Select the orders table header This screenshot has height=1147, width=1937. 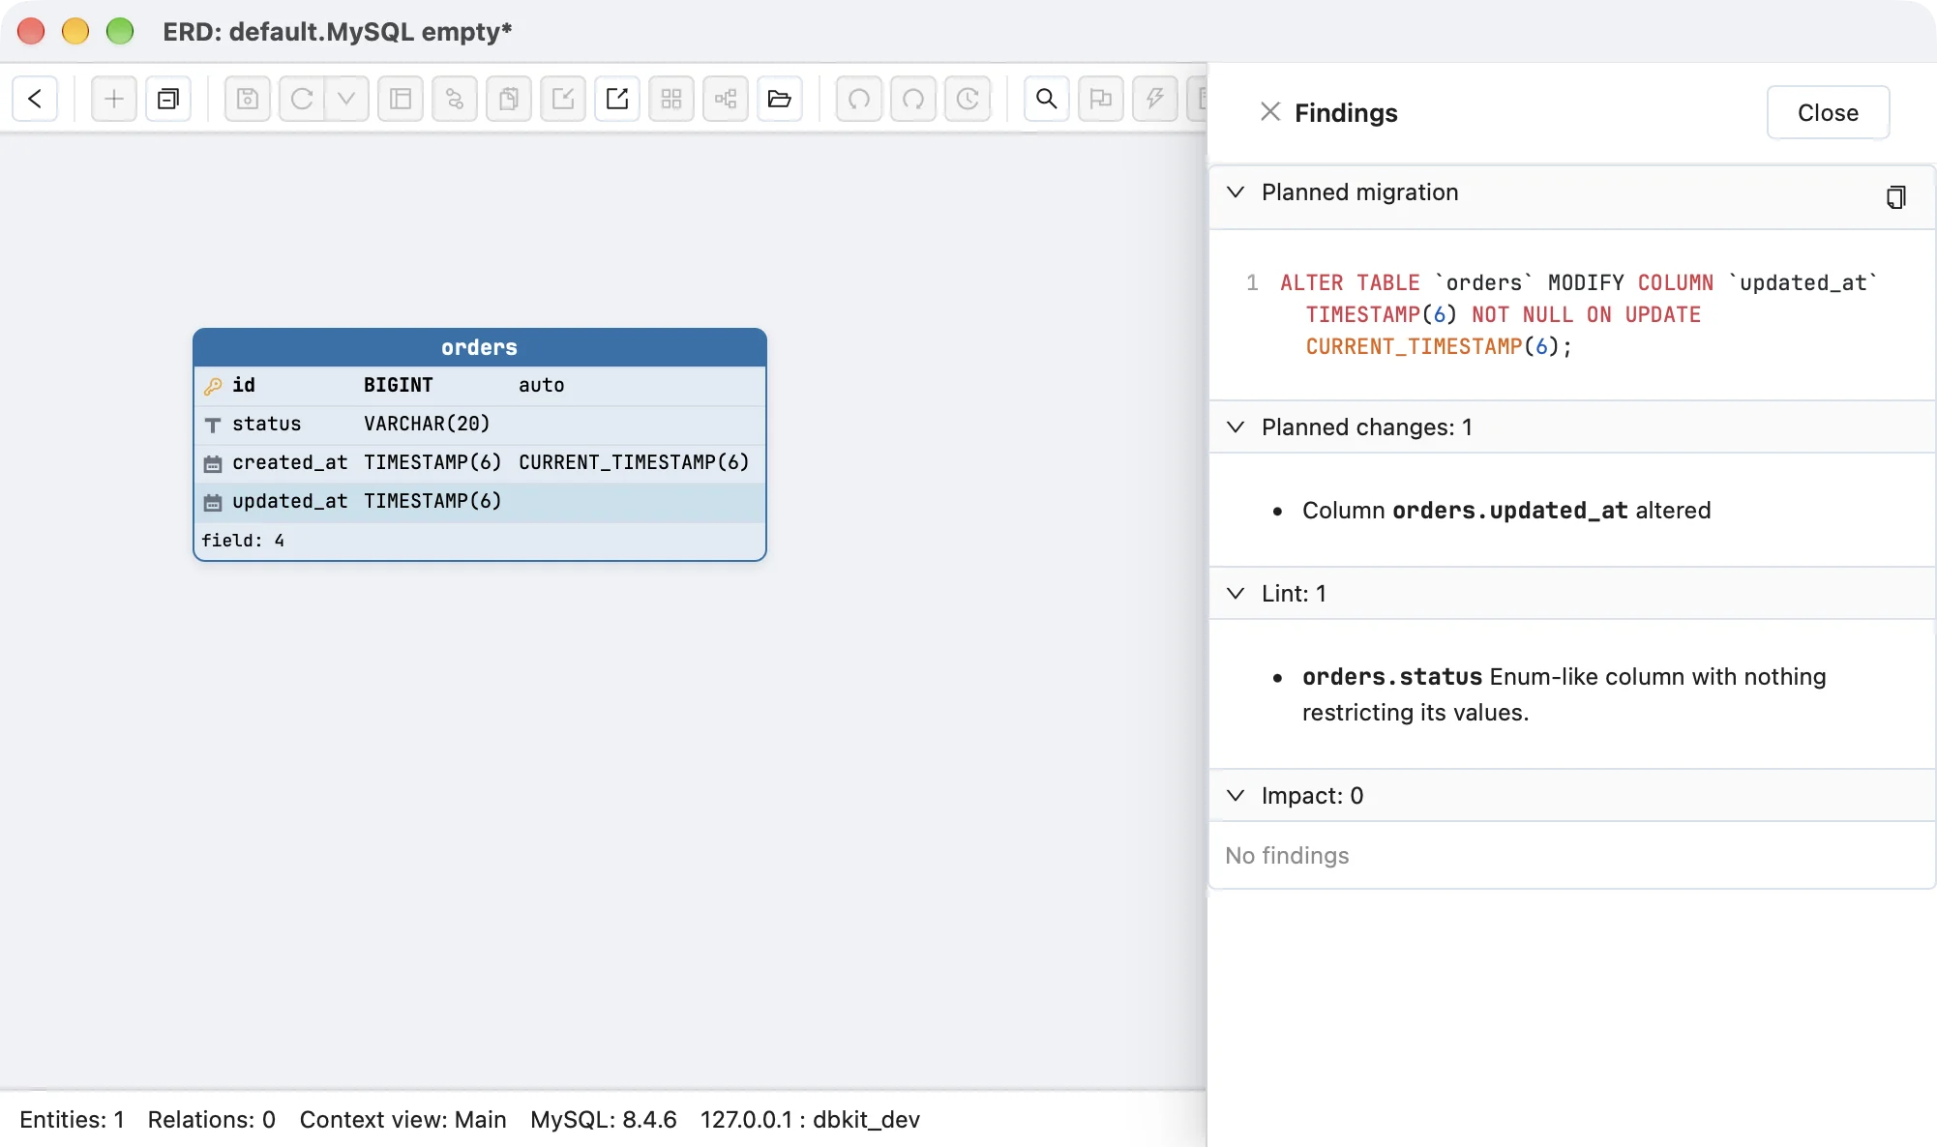480,347
